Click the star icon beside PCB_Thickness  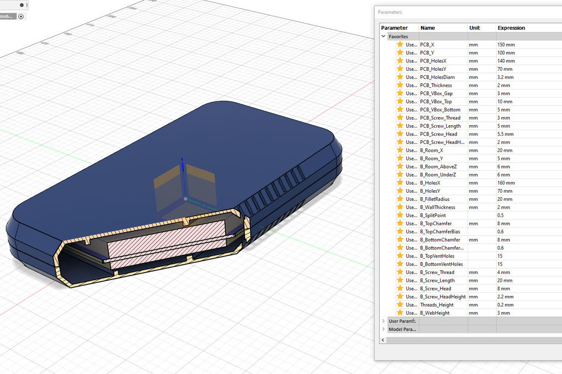click(x=400, y=85)
